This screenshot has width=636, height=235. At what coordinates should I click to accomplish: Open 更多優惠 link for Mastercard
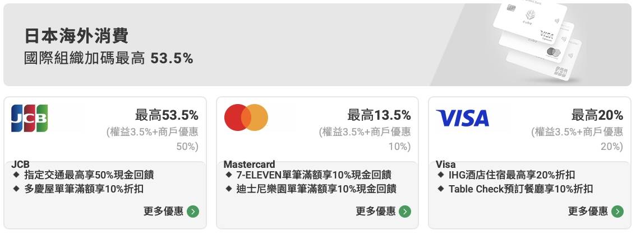[x=375, y=211]
